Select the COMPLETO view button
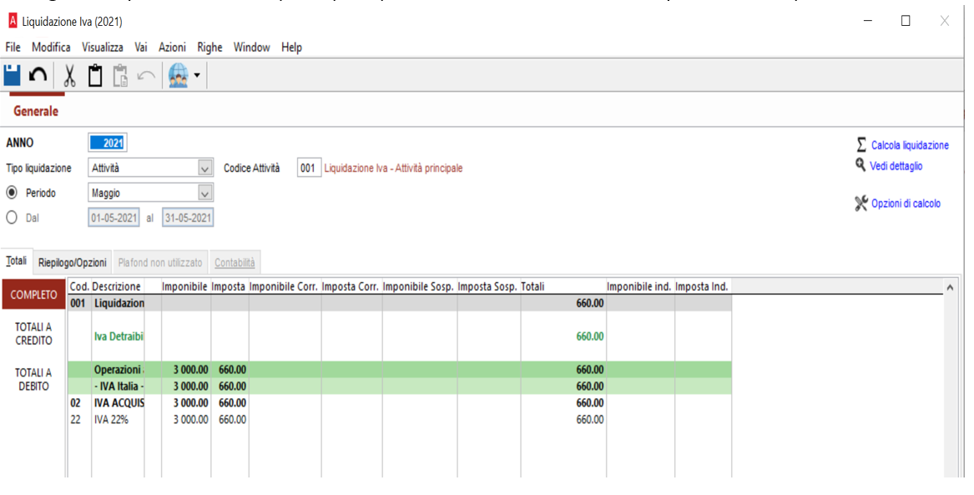 (x=33, y=295)
